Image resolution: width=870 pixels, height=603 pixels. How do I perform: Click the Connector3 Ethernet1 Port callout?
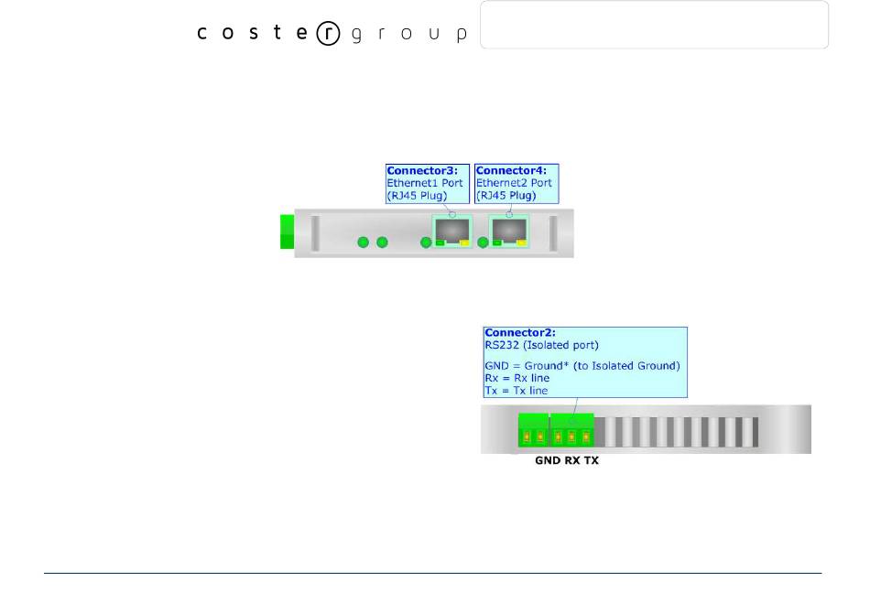click(427, 183)
